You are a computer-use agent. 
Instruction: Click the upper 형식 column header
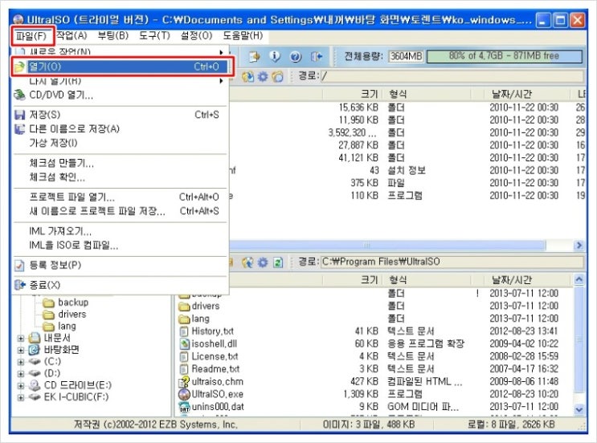pyautogui.click(x=427, y=94)
